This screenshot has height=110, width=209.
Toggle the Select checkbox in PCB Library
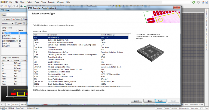point(16,23)
